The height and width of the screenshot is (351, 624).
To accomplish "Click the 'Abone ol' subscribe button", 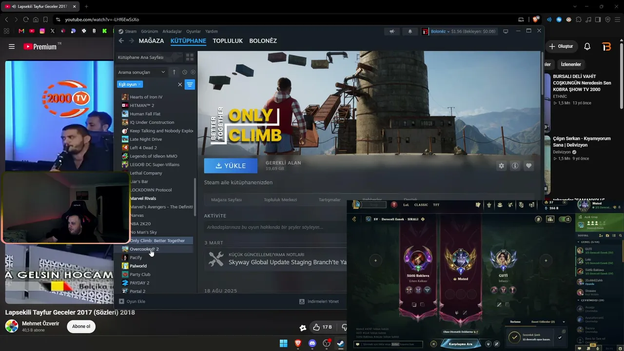I will tap(81, 327).
